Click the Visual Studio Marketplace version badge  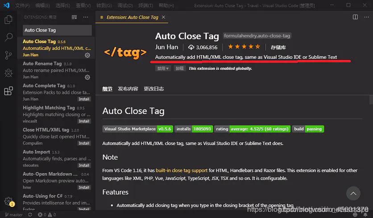(x=138, y=129)
